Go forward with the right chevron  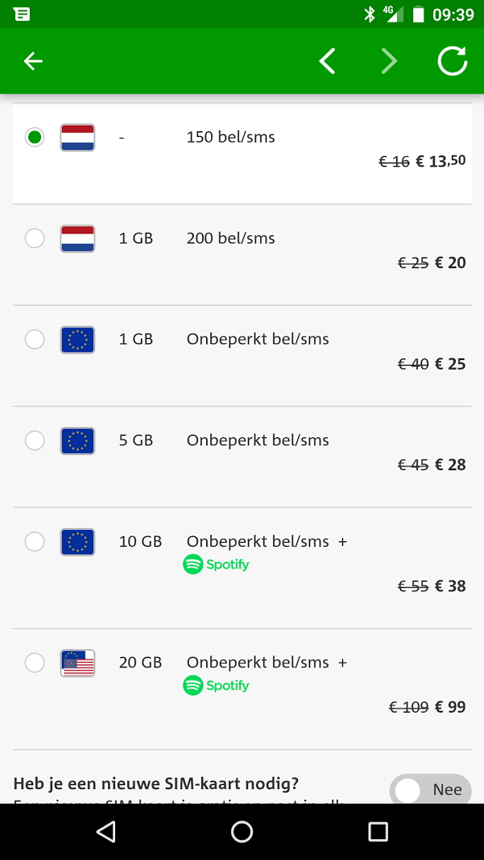point(389,61)
